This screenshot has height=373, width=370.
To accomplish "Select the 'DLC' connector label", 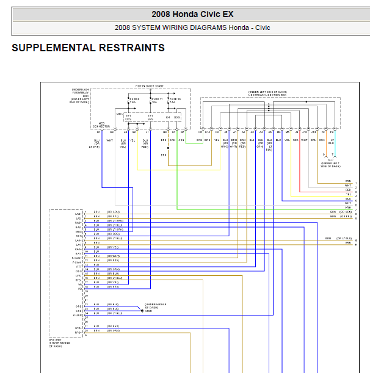I will tap(330, 160).
